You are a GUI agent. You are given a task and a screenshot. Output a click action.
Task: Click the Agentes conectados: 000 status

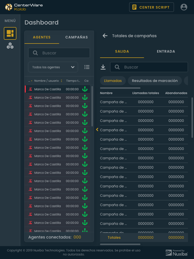tap(55, 237)
